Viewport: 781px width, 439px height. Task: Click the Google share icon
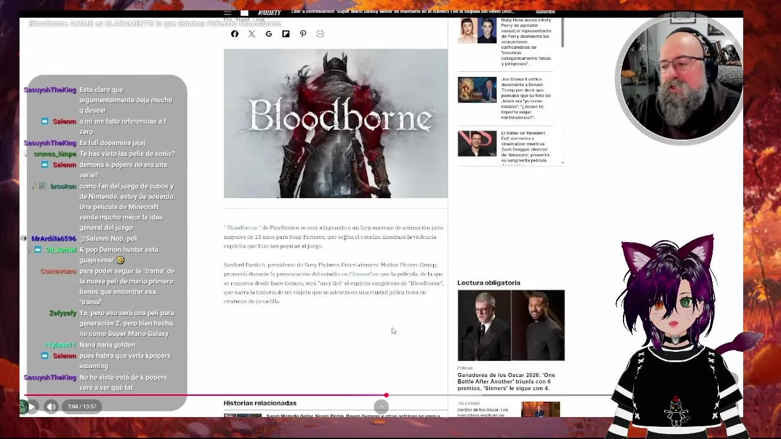click(x=269, y=34)
